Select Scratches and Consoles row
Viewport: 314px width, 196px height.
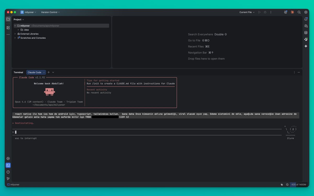click(x=61, y=38)
